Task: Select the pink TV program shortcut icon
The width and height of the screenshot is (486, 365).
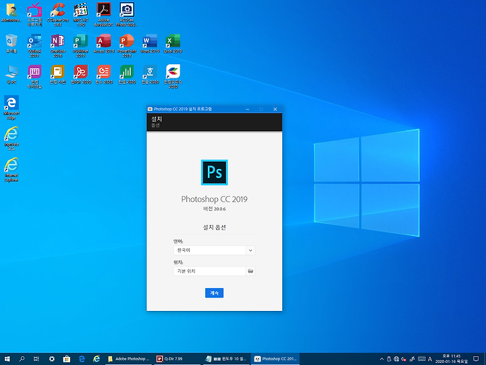Action: coord(34,14)
